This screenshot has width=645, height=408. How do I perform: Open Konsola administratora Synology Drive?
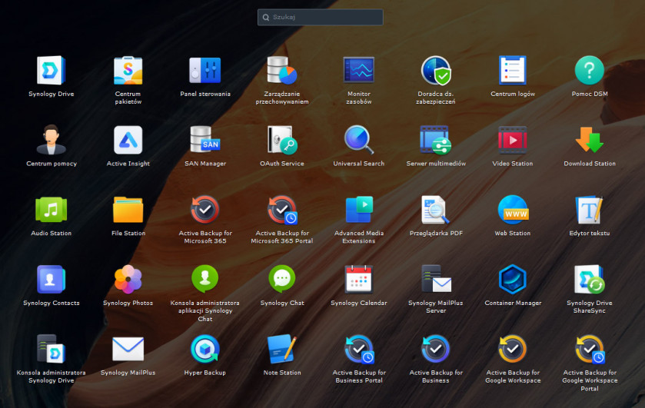pyautogui.click(x=51, y=349)
